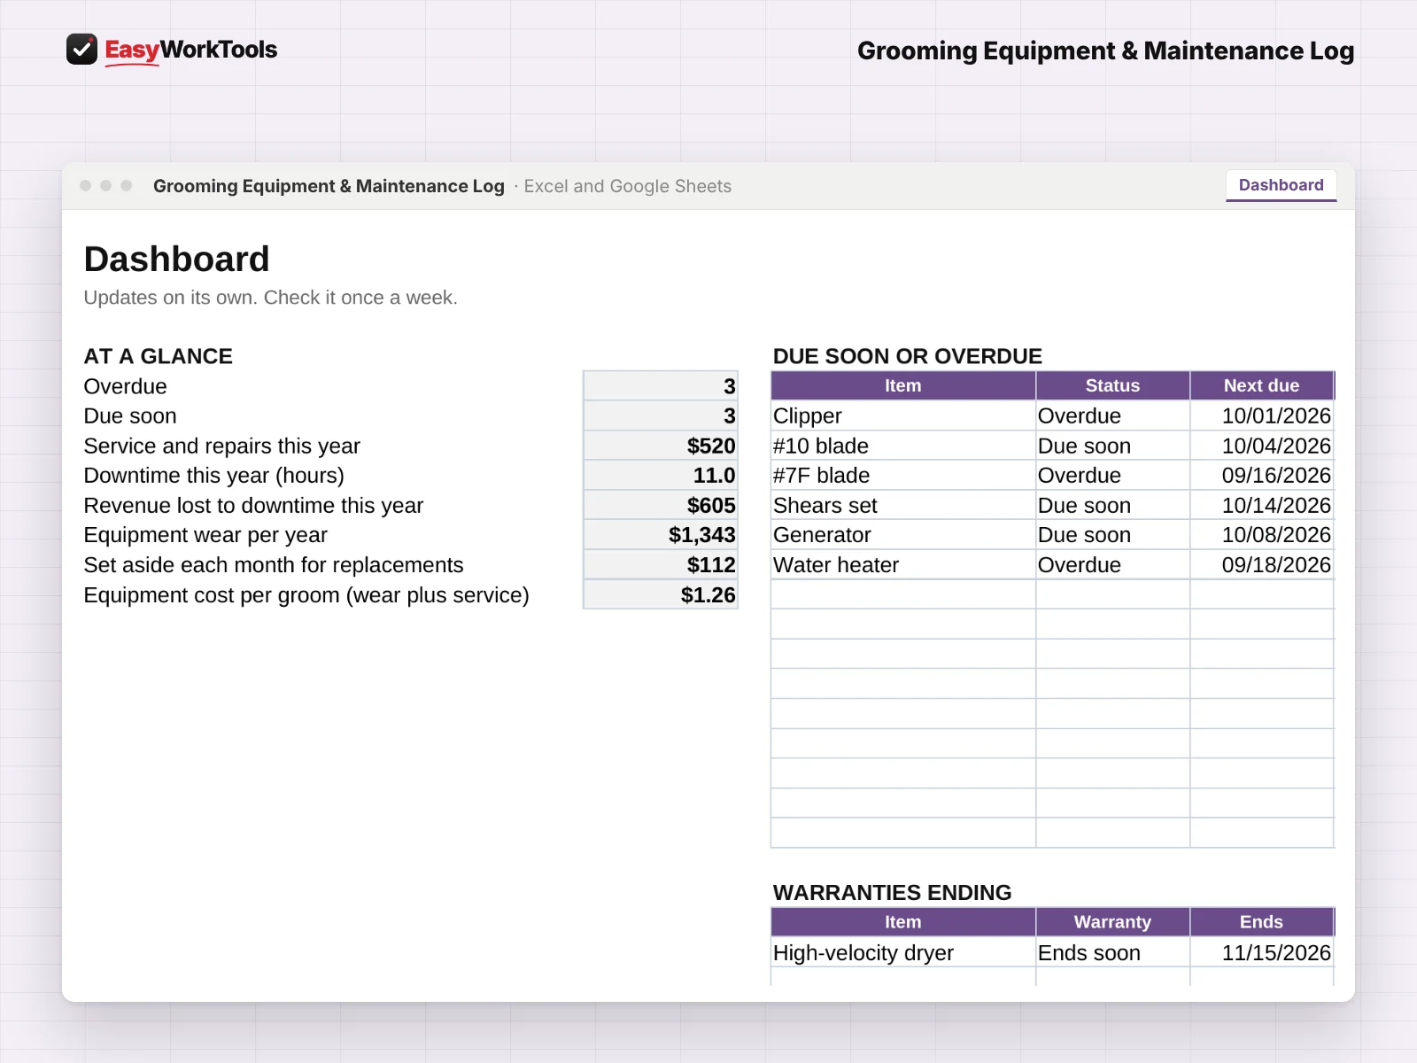Click the $520 service and repairs value
Screen dimensions: 1417x1063
[x=660, y=446]
